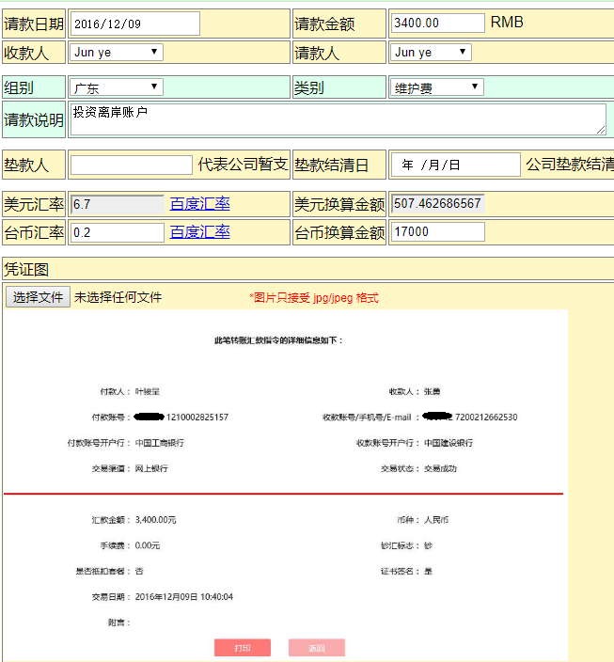Click the 汇款金额 3,400.00元 text
Screen dimensions: 614x662
tap(134, 520)
